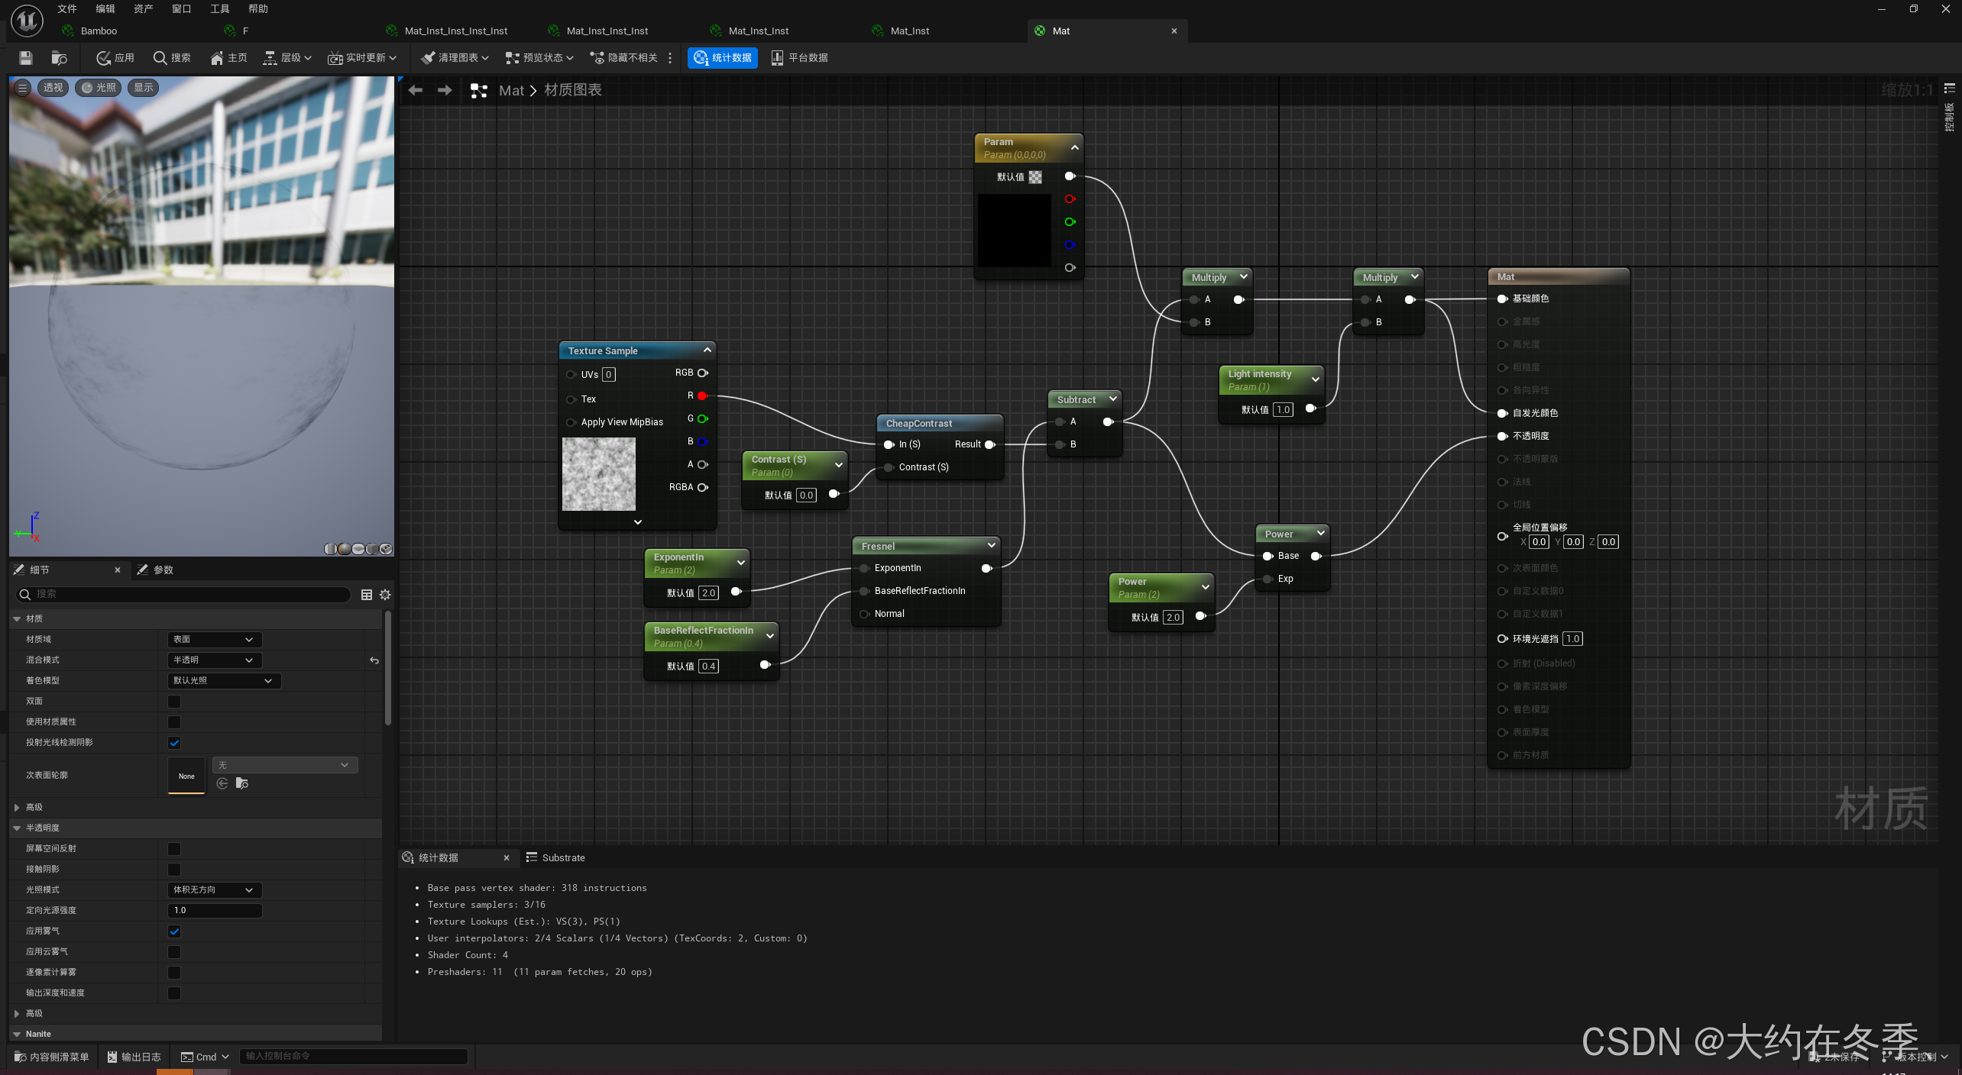This screenshot has width=1962, height=1075.
Task: Toggle the Stats (统计数据) toolbar button
Action: coord(722,58)
